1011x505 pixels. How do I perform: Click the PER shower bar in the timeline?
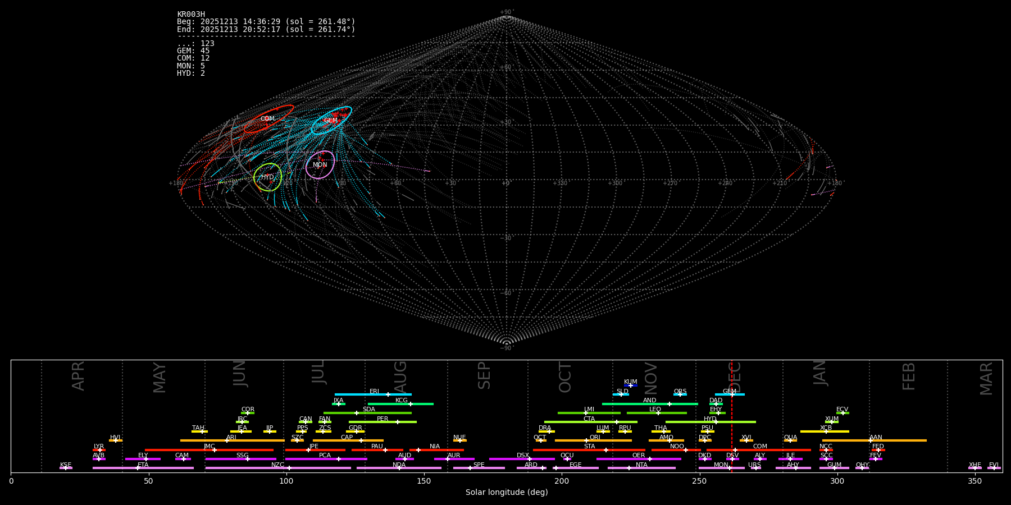[382, 422]
